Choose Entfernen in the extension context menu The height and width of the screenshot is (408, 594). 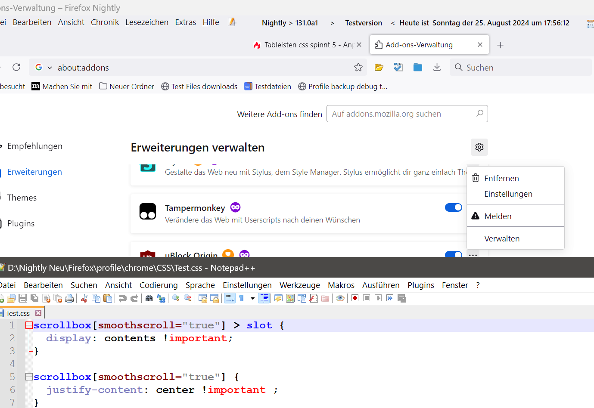516,178
